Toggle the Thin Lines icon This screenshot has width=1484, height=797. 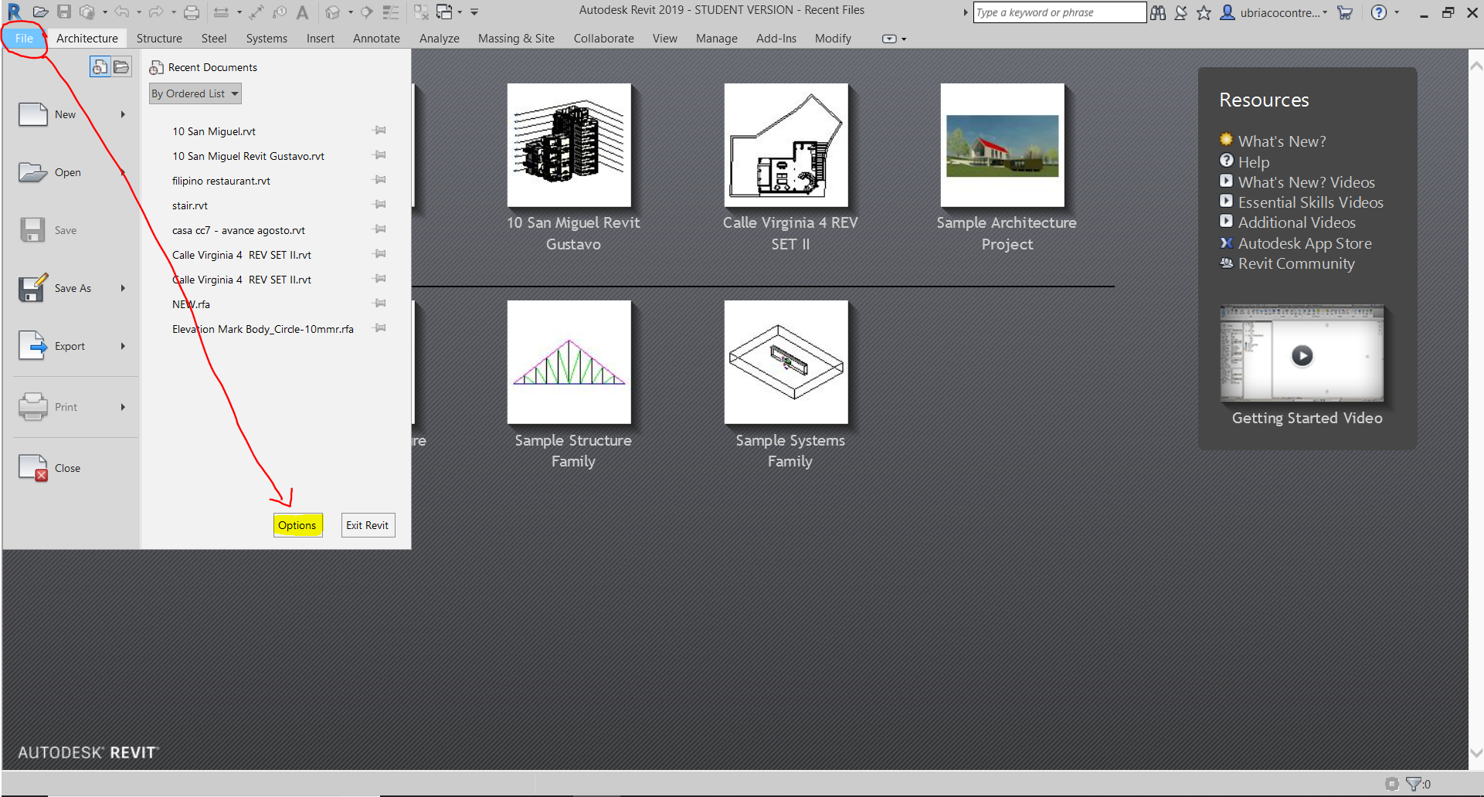[x=391, y=12]
